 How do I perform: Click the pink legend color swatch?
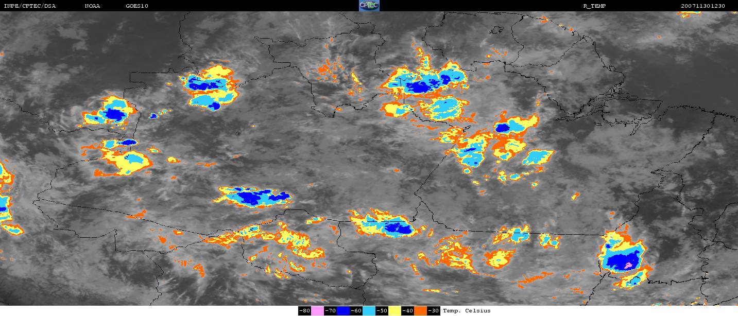(317, 310)
